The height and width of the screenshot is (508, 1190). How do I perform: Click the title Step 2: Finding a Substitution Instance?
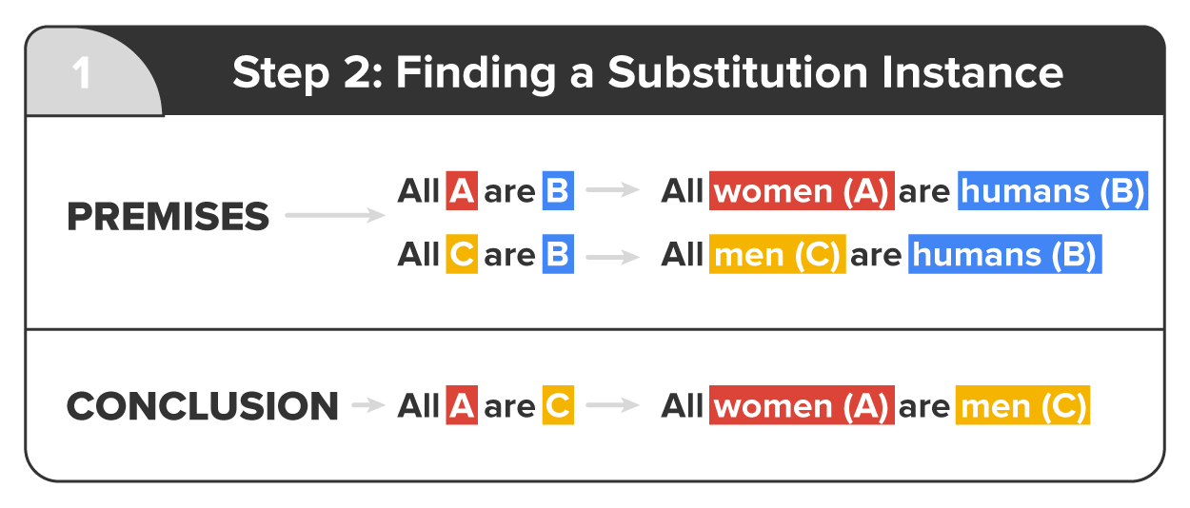pyautogui.click(x=647, y=73)
